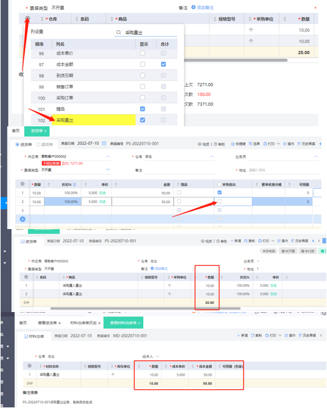This screenshot has height=408, width=327.
Task: Uncheck 显示 checkbox for 采购直出 row
Action: [x=142, y=120]
